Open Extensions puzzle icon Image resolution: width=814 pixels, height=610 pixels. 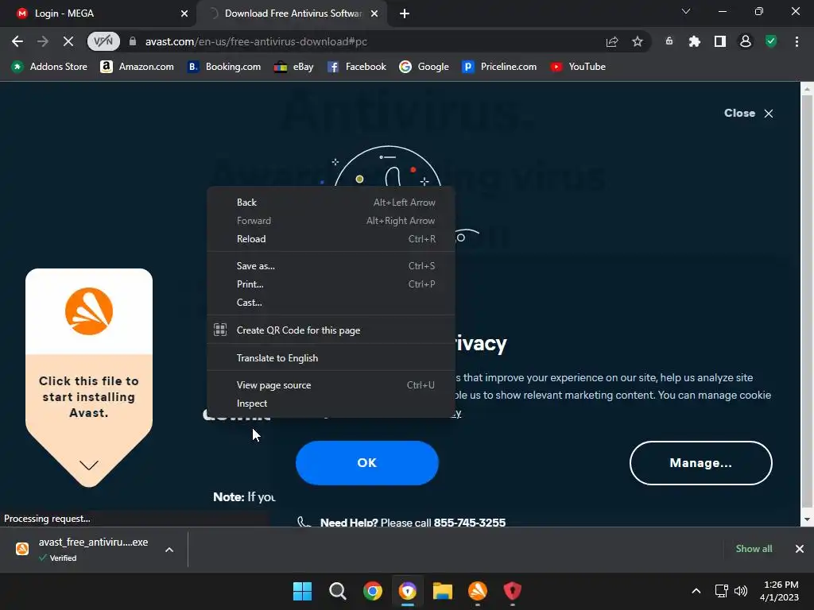click(695, 41)
